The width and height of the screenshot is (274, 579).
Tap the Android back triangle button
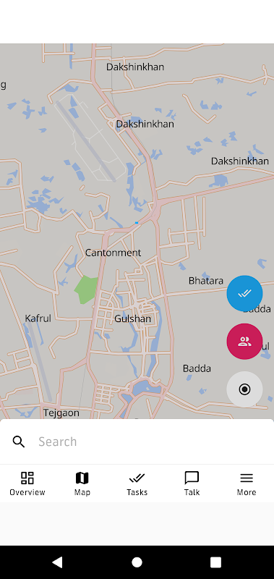57,562
